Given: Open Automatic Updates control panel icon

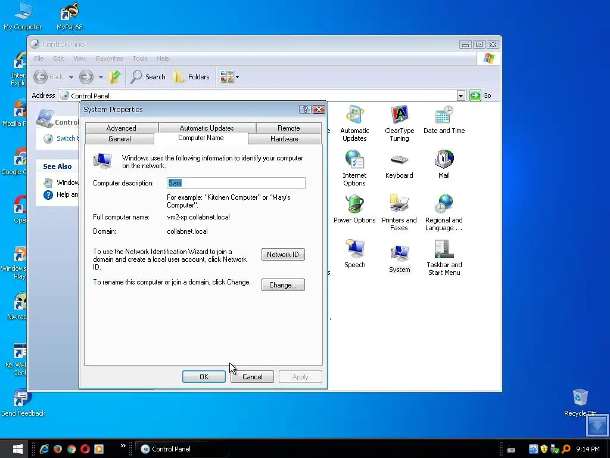Looking at the screenshot, I should coord(354,123).
